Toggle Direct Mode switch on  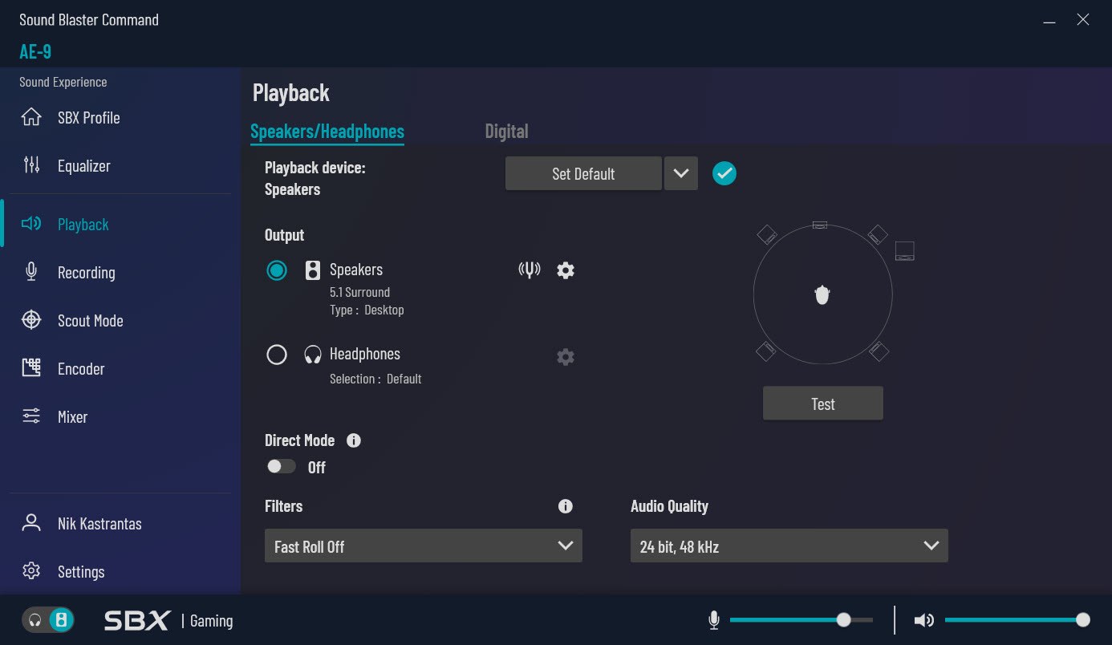282,466
